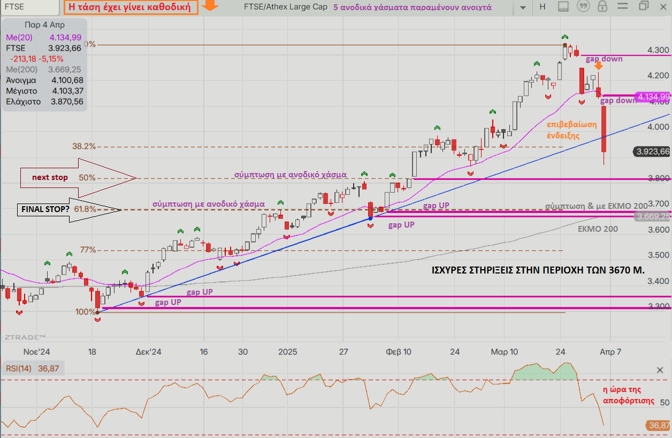Click the 3.500 price axis label
This screenshot has height=438, width=672.
click(658, 255)
